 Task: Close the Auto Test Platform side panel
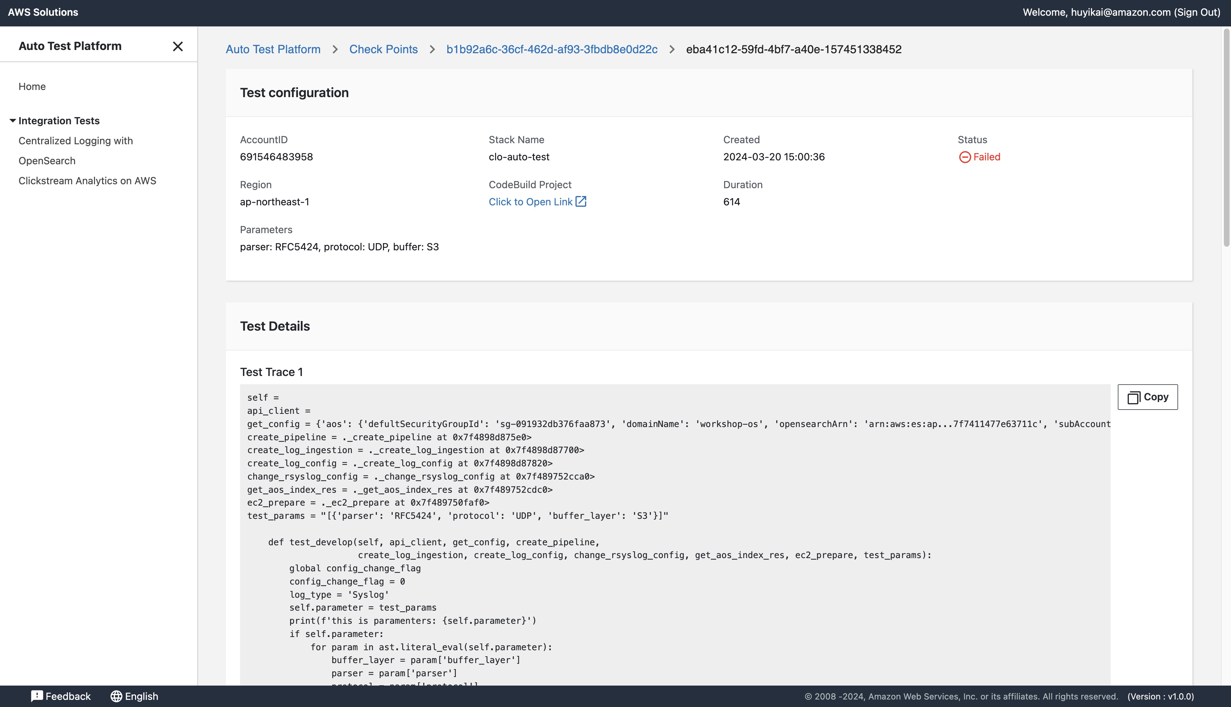tap(178, 46)
